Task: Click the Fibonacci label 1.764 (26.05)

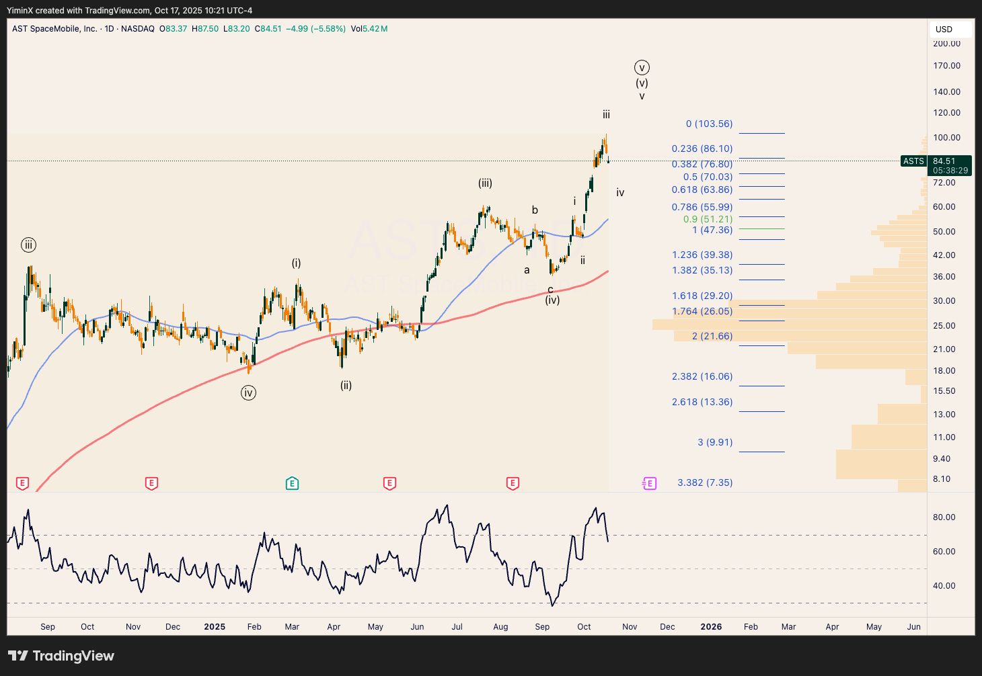Action: (702, 311)
